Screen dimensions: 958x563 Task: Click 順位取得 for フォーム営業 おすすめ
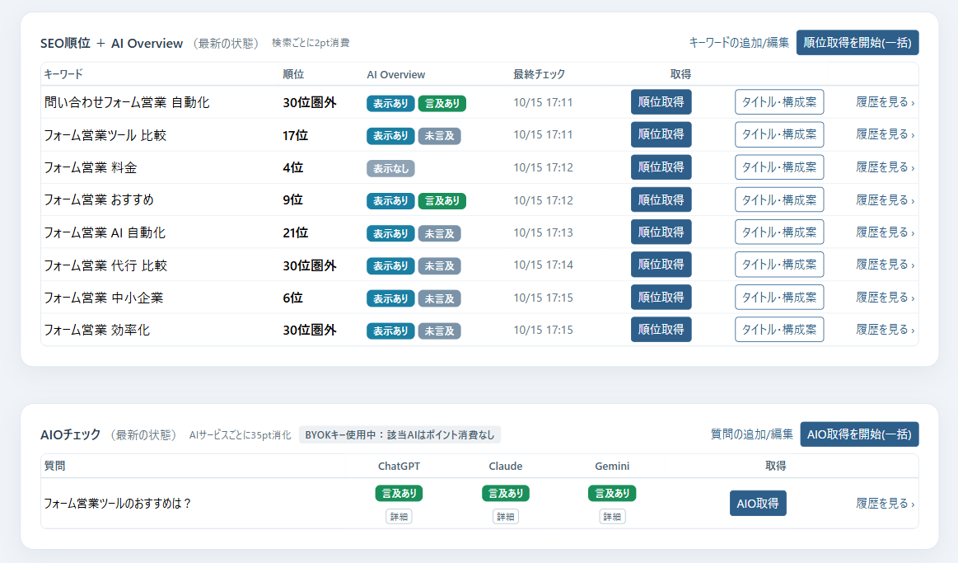[x=661, y=199]
